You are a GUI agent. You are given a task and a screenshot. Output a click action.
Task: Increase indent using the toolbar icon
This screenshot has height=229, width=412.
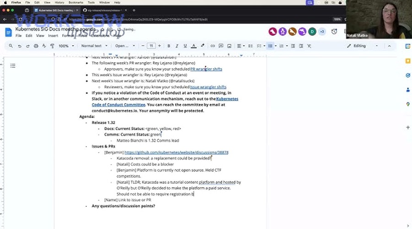pos(301,46)
